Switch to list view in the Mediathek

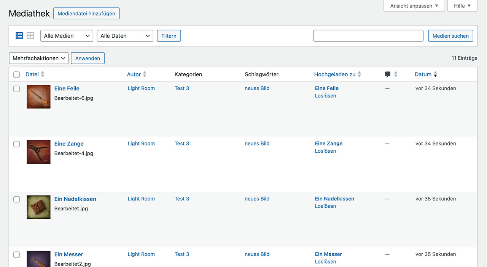point(19,35)
